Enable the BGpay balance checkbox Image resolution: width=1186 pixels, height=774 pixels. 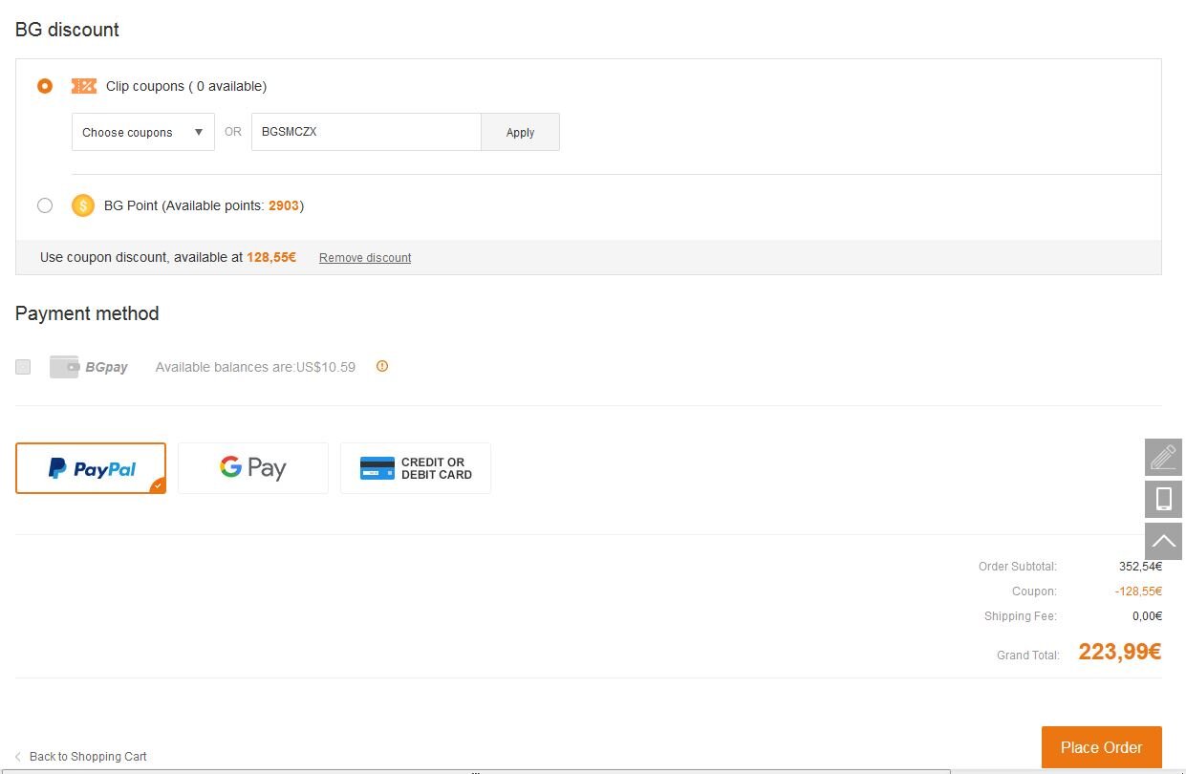(x=23, y=367)
